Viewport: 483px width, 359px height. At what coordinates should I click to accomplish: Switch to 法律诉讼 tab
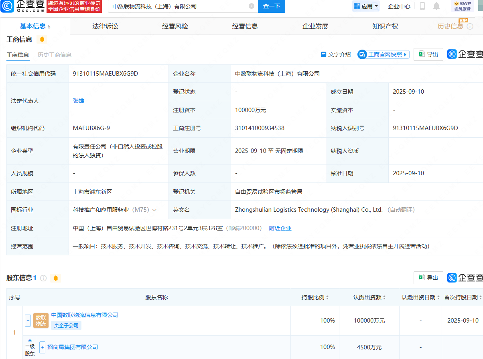(x=105, y=26)
